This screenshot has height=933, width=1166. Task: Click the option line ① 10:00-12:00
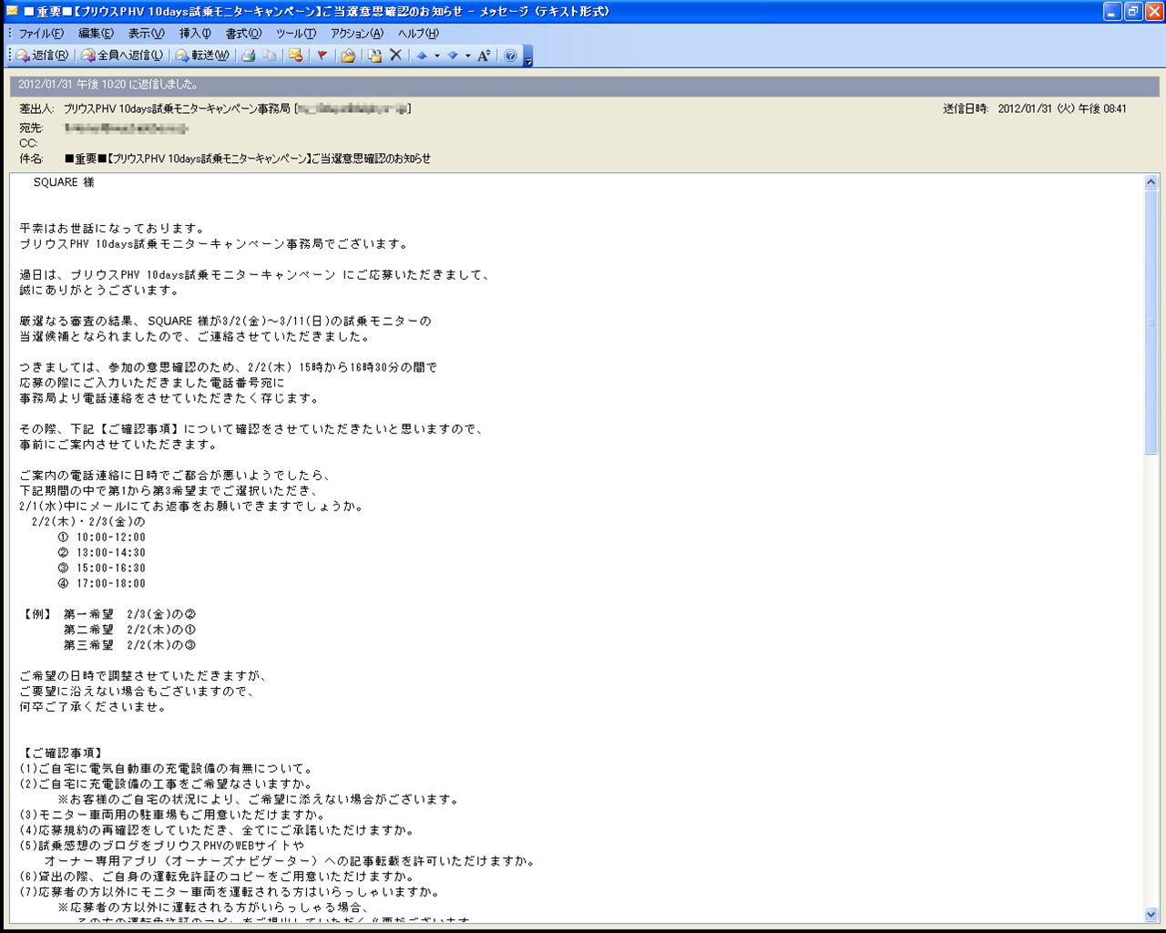pos(101,538)
